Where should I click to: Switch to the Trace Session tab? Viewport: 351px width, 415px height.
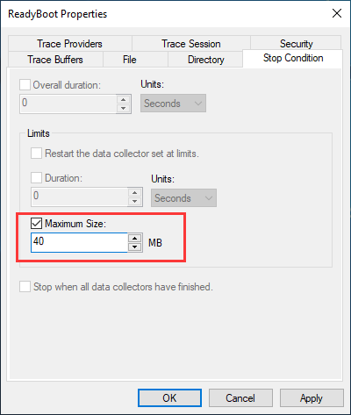pos(191,44)
